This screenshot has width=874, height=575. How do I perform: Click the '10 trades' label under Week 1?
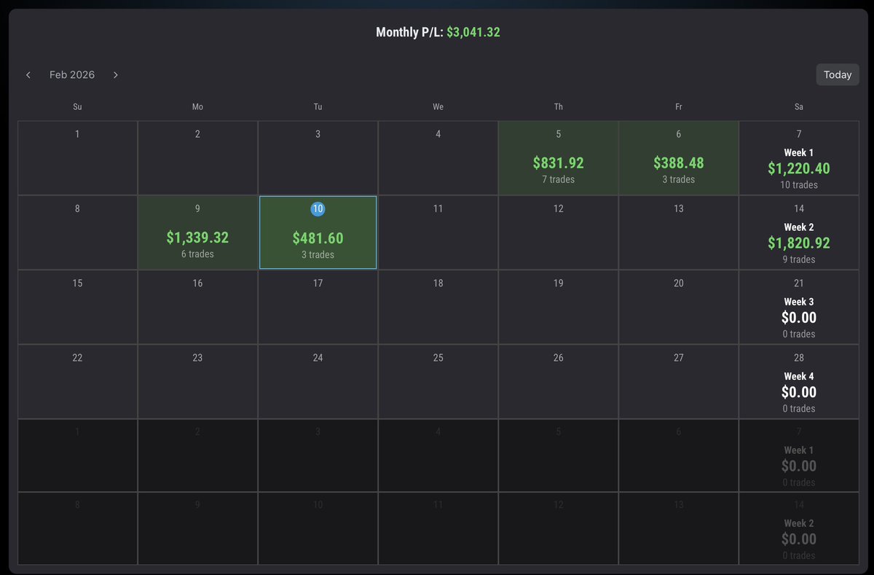[x=799, y=185]
